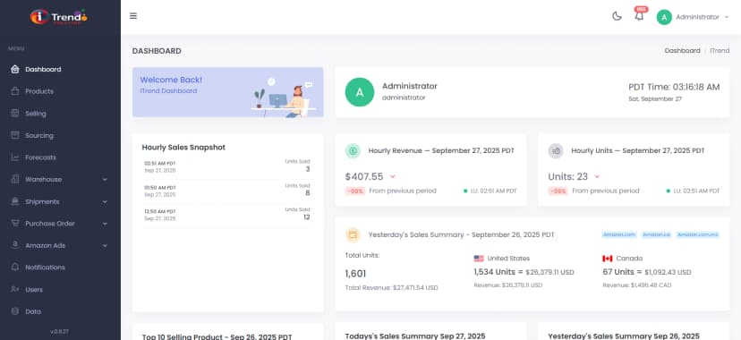This screenshot has width=741, height=340.
Task: Click the Hourly Revenue dollar icon
Action: click(x=353, y=151)
